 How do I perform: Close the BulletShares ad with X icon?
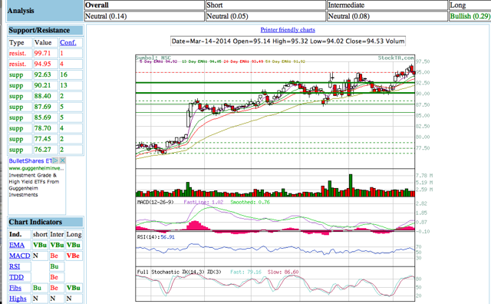pos(62,160)
